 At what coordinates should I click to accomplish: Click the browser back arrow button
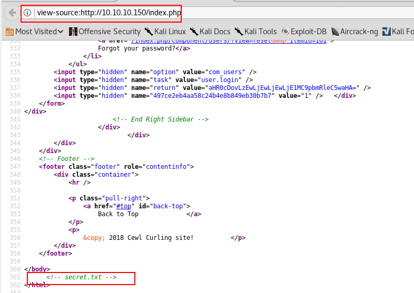(x=11, y=13)
